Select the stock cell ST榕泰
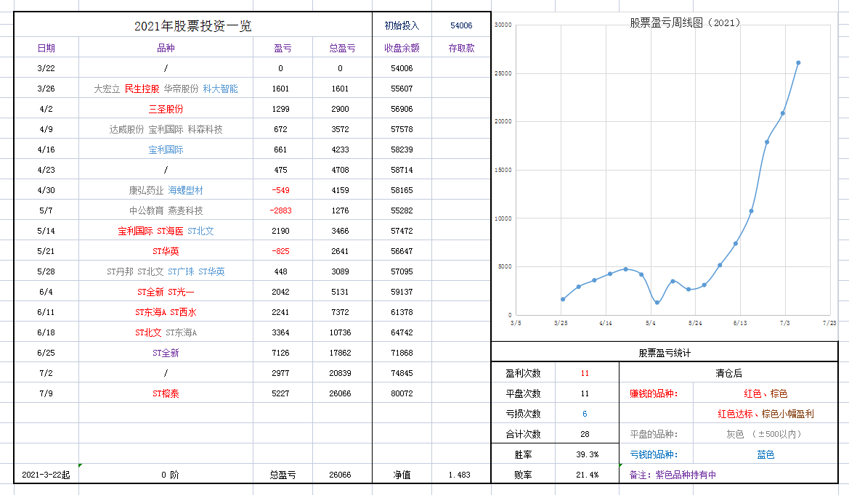Image resolution: width=849 pixels, height=495 pixels. coord(166,393)
